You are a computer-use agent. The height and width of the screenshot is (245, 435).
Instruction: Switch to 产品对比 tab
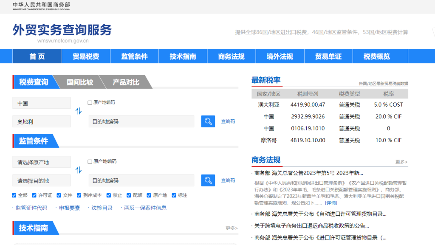126,82
